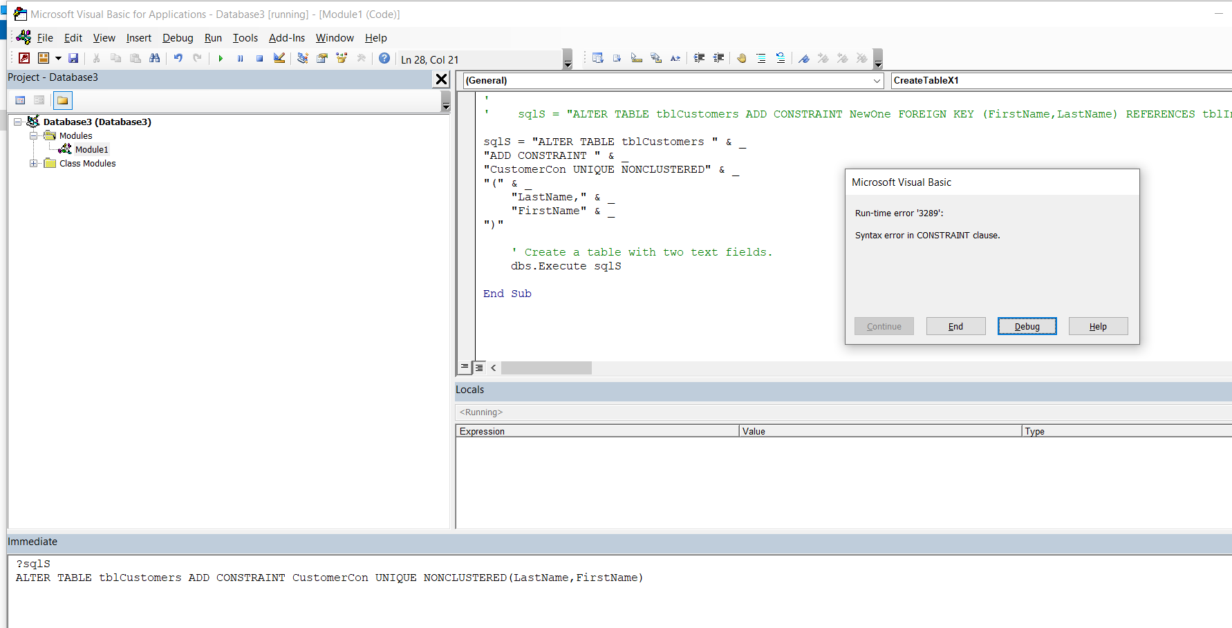The height and width of the screenshot is (628, 1232).
Task: Open the Insert menu
Action: pos(138,38)
